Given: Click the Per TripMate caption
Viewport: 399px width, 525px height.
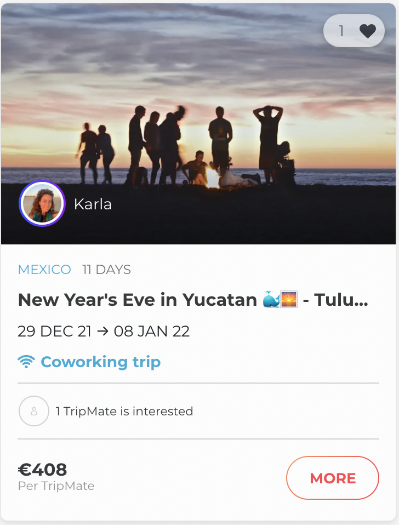Looking at the screenshot, I should pos(56,486).
